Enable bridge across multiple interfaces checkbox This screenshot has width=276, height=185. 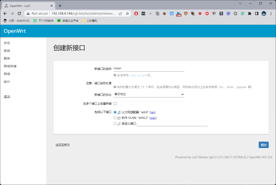(x=115, y=104)
